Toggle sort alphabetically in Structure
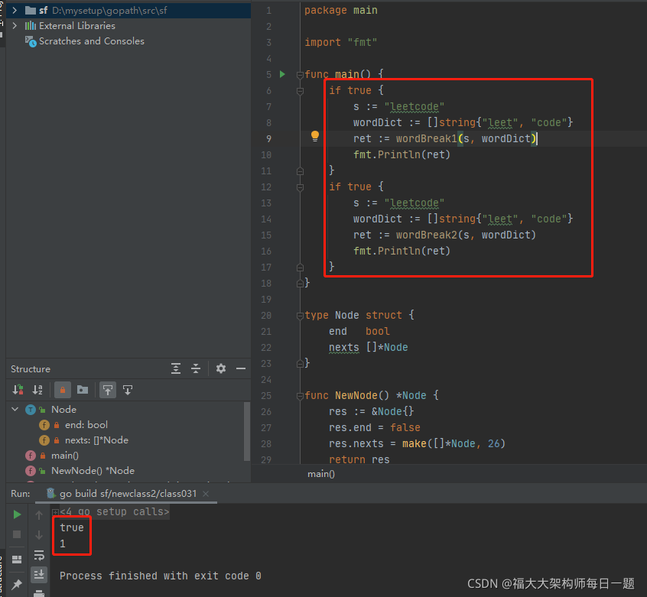 tap(37, 390)
